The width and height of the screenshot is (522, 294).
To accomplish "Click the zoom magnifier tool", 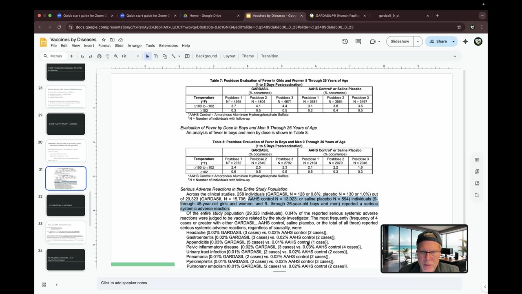I will (116, 56).
